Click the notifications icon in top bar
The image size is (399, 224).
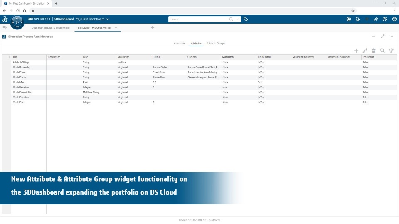[358, 19]
